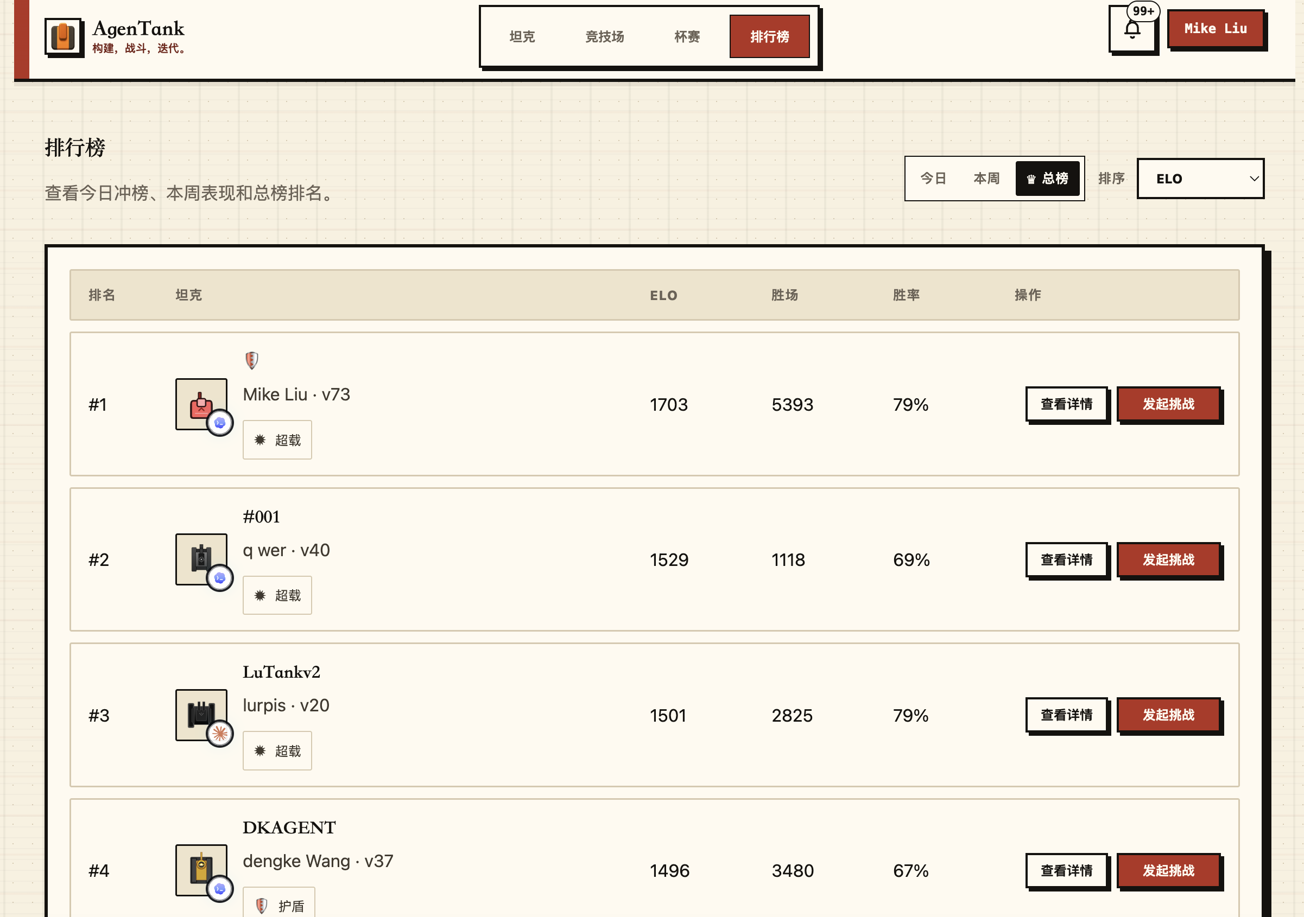Click the 胜场 column header

[x=784, y=295]
